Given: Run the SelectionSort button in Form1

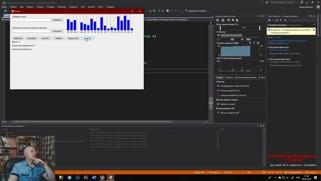Looking at the screenshot, I should (x=73, y=38).
